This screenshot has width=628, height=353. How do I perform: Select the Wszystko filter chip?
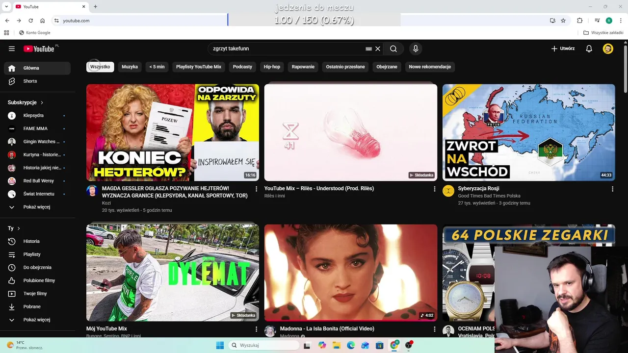point(100,67)
